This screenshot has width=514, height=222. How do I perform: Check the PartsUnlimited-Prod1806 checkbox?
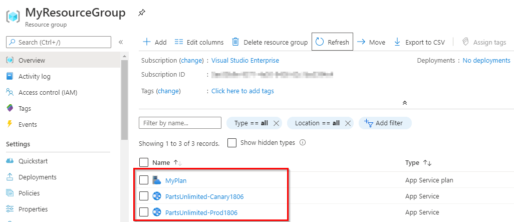tap(144, 212)
